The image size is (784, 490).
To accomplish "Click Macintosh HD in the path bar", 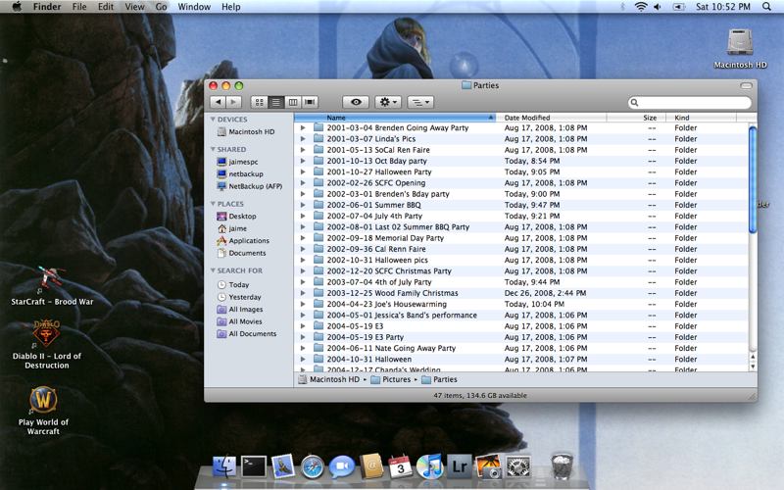I will click(329, 379).
